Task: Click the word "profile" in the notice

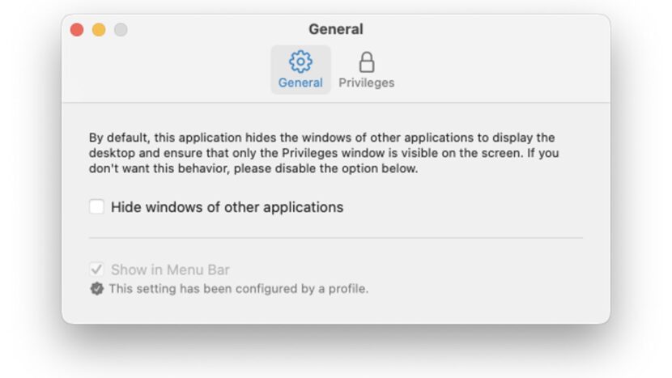Action: (x=349, y=289)
